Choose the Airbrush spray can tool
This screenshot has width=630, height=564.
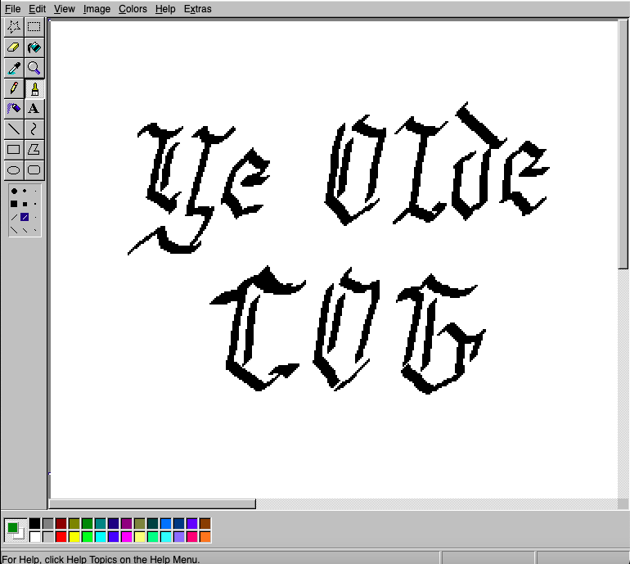14,109
